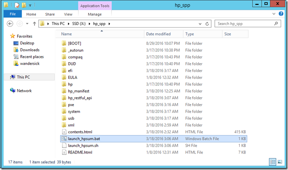Click the 415 KB size cell
Screen dimensions: 288x170
pyautogui.click(x=240, y=132)
